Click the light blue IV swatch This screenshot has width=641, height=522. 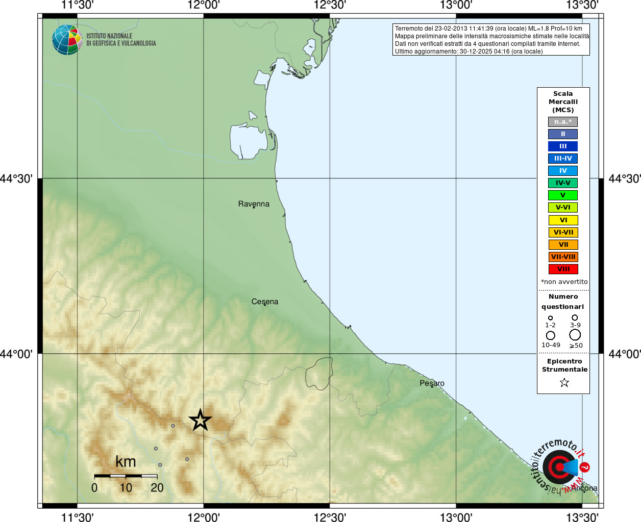click(563, 171)
